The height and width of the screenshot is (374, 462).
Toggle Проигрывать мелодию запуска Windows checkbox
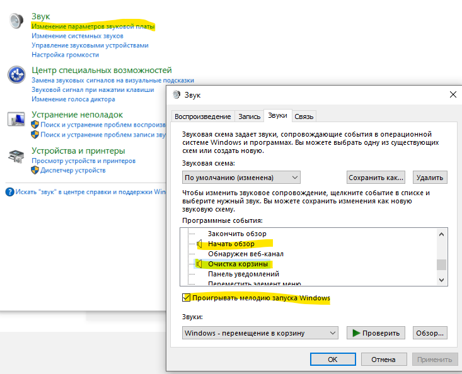coord(186,298)
